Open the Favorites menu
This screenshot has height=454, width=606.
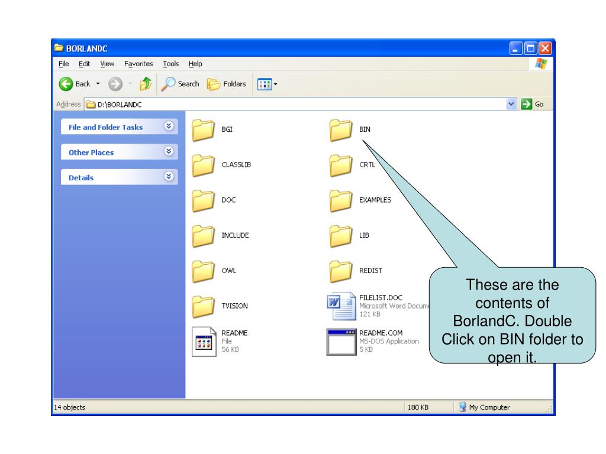(x=138, y=64)
